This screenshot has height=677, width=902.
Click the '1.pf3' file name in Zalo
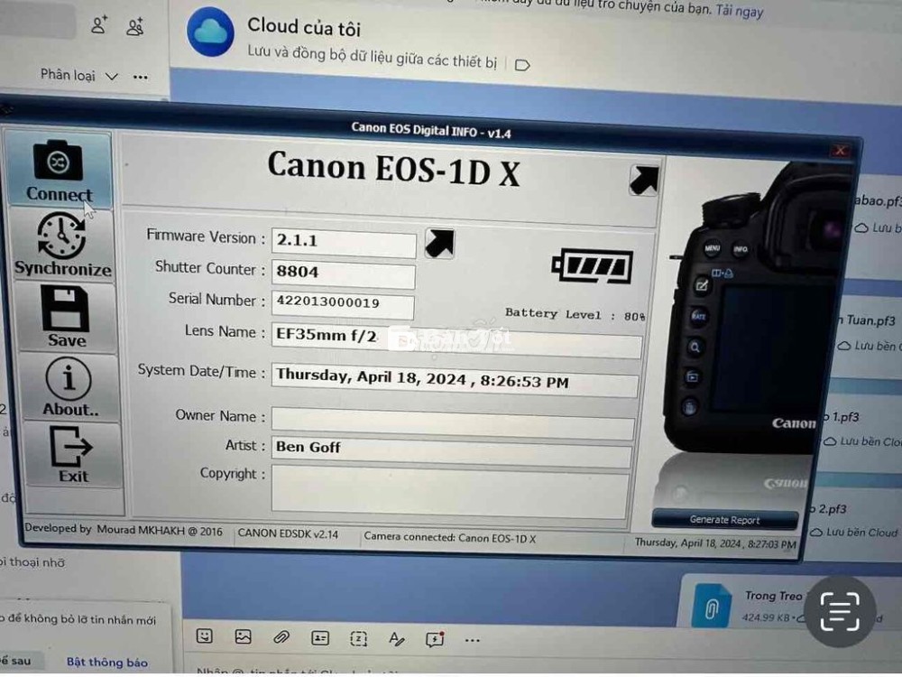coord(845,417)
